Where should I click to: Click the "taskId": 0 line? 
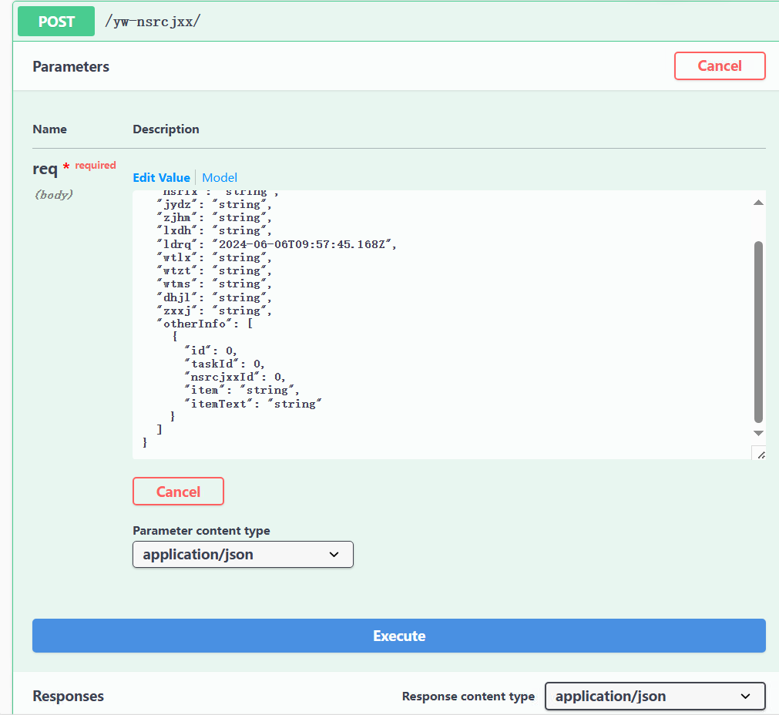click(x=224, y=364)
